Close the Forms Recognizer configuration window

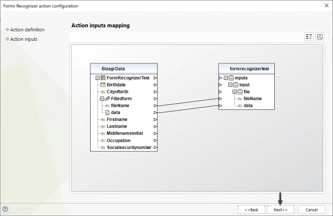click(326, 6)
